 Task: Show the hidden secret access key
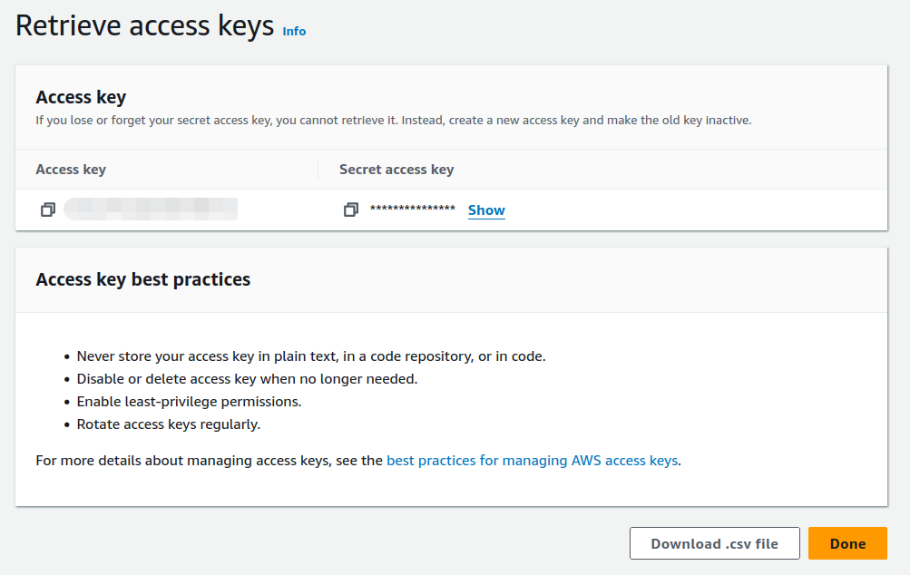pos(486,210)
